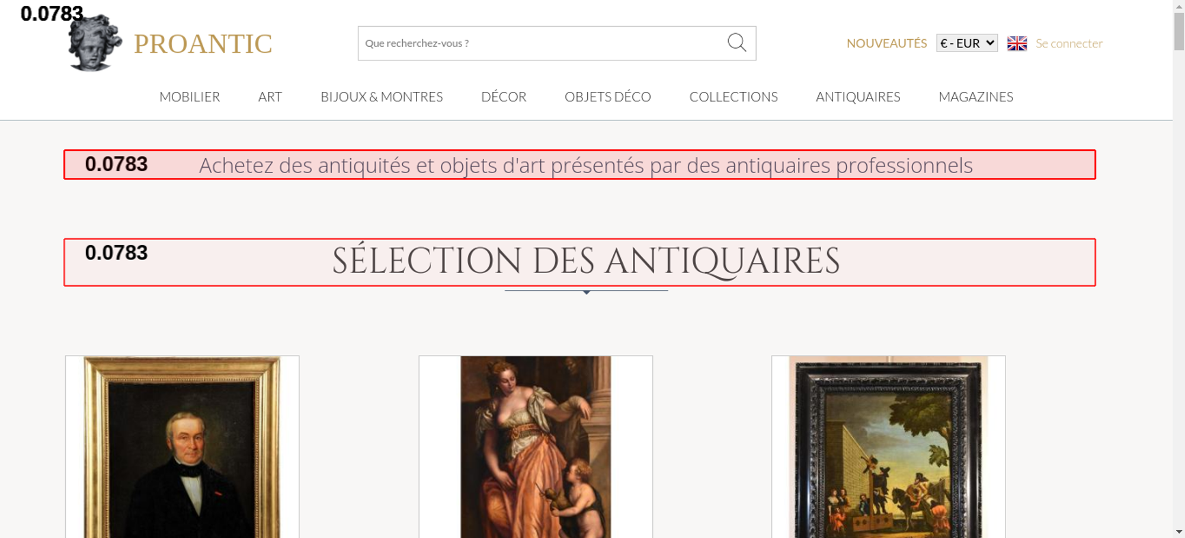Open the ANTIQUAIRES menu
The image size is (1185, 538).
pos(858,97)
